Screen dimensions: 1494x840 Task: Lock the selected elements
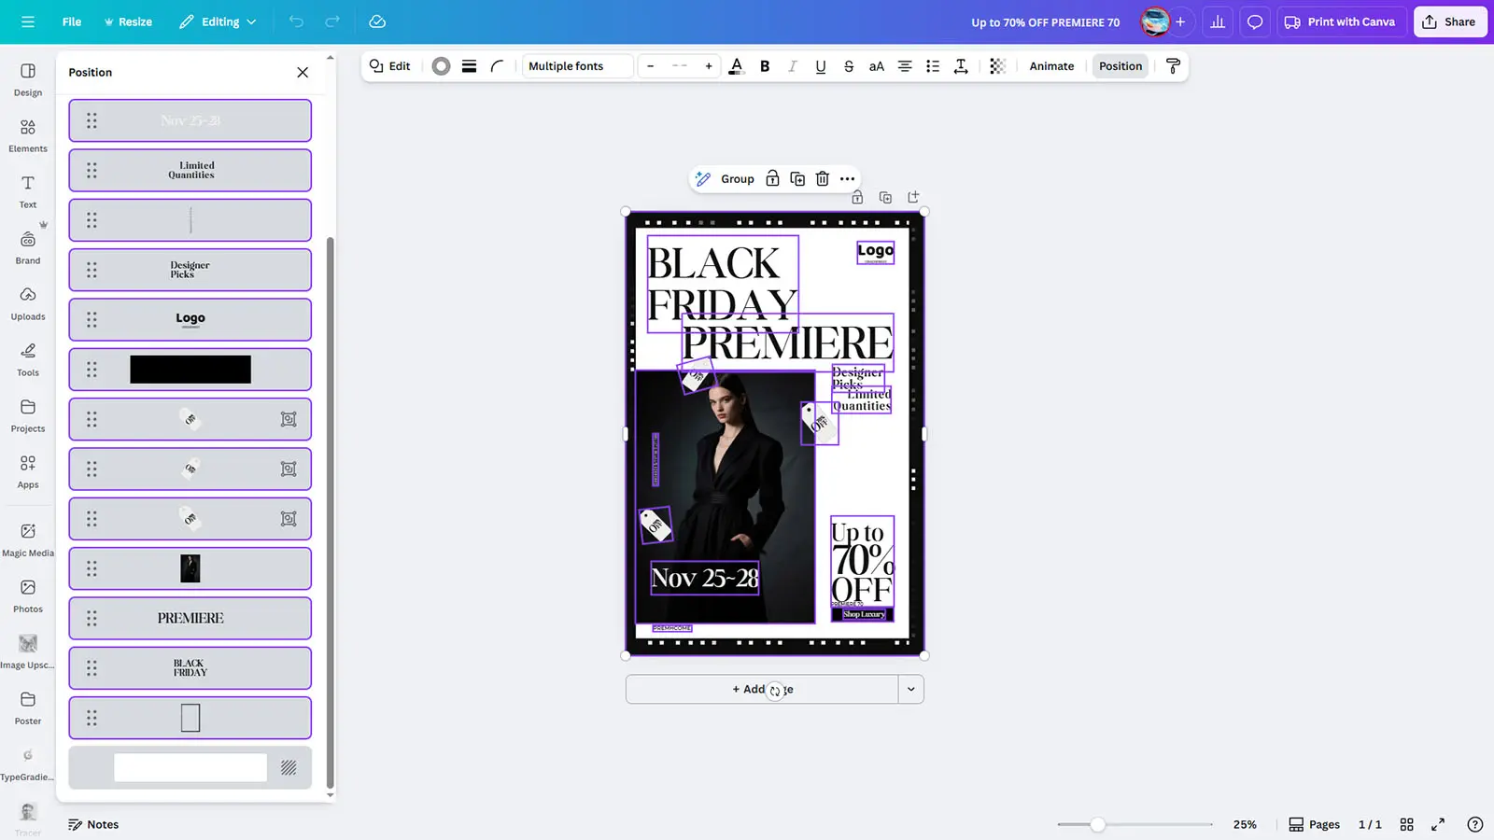point(772,178)
